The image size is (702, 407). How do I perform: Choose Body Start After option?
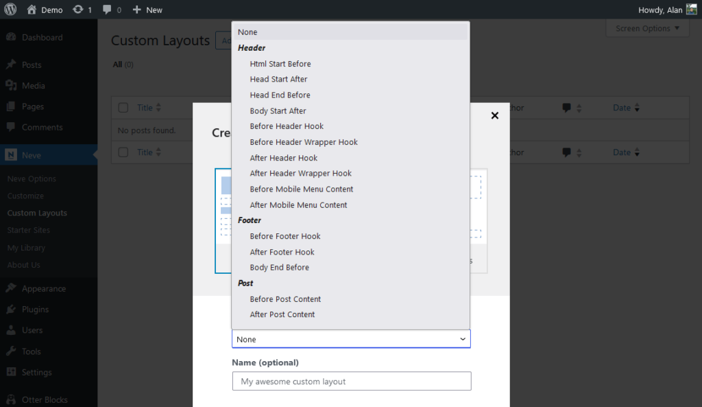pyautogui.click(x=350, y=111)
